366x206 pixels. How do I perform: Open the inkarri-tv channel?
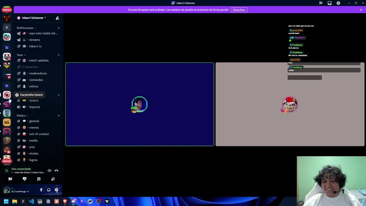(38, 46)
